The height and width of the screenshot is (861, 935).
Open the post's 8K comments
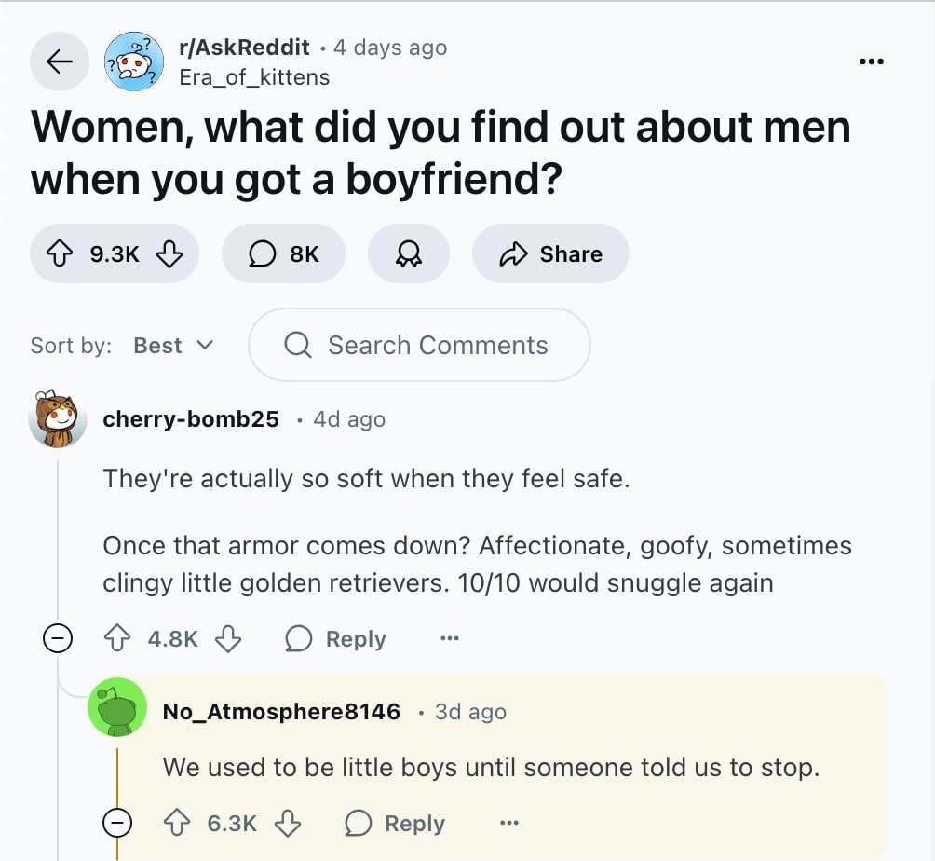[x=283, y=253]
